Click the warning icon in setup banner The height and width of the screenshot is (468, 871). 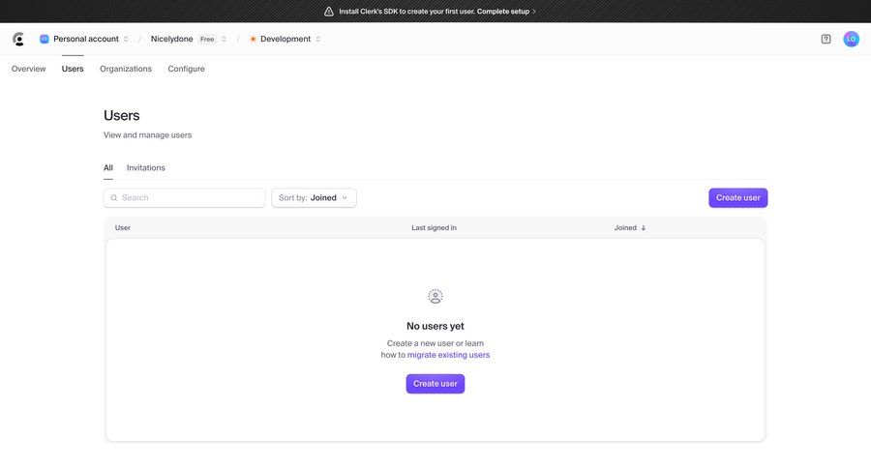(x=329, y=12)
